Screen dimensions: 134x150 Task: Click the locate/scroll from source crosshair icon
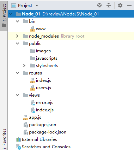click(x=99, y=5)
